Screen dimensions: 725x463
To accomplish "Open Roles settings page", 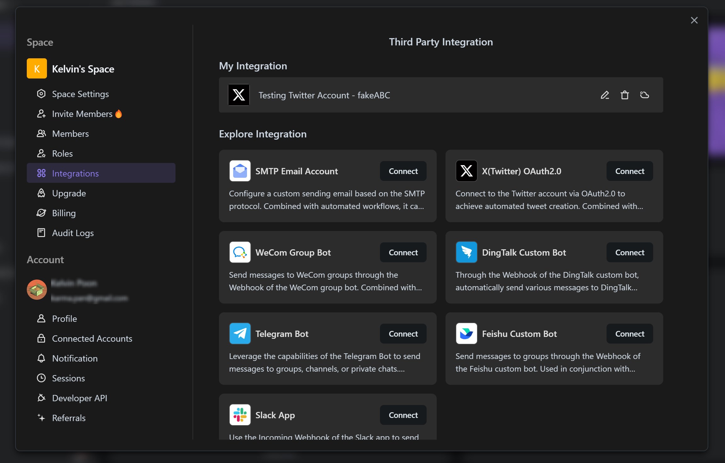I will (62, 153).
